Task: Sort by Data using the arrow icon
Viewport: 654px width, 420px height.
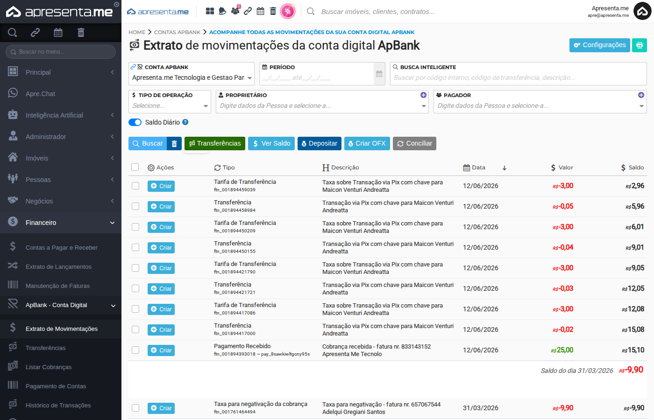Action: [x=505, y=168]
